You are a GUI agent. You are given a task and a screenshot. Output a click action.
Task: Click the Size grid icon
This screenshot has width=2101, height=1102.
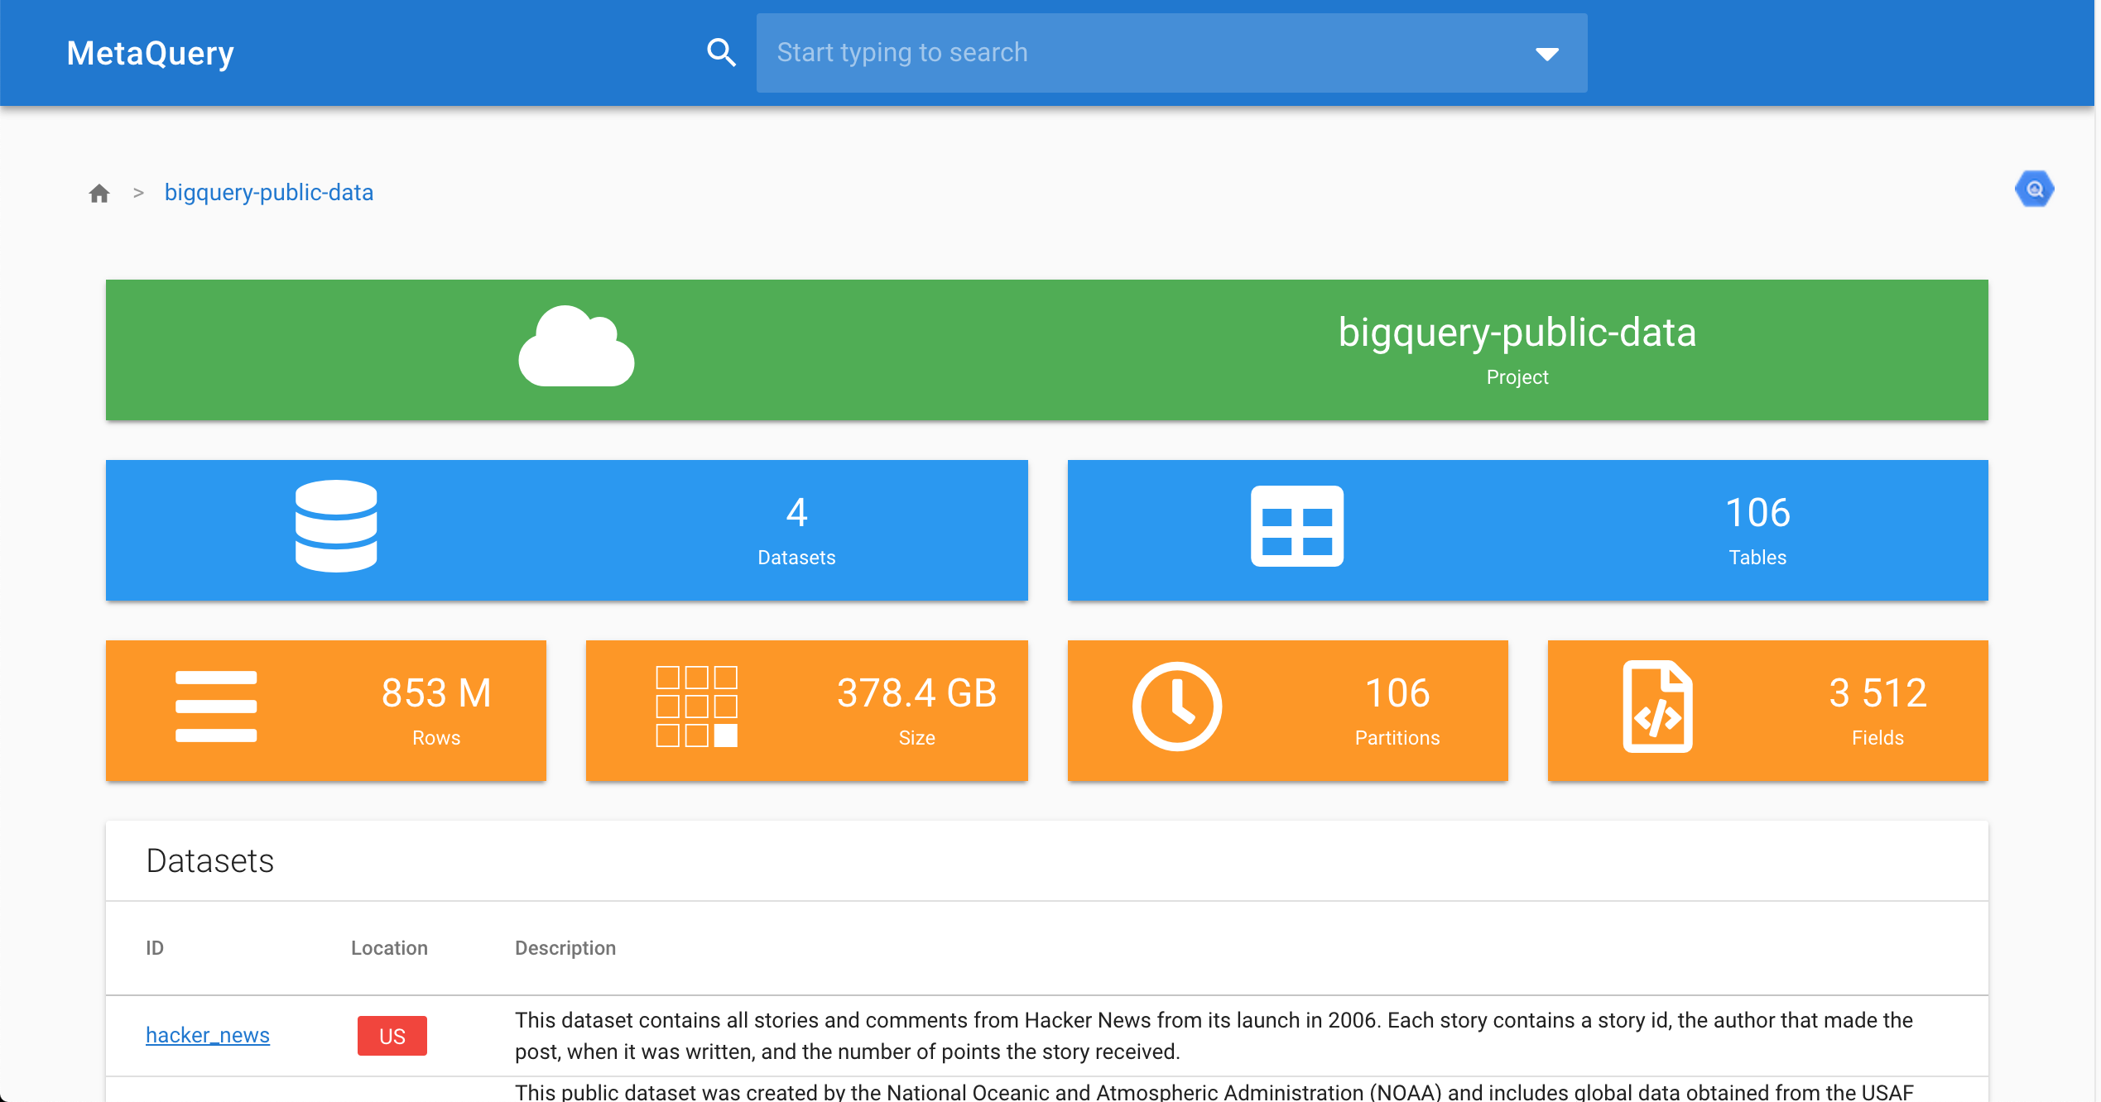[x=696, y=707]
